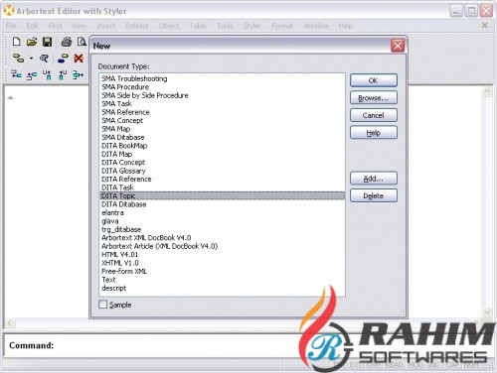
Task: Select the highlighted DITA Topic entry
Action: click(x=223, y=195)
